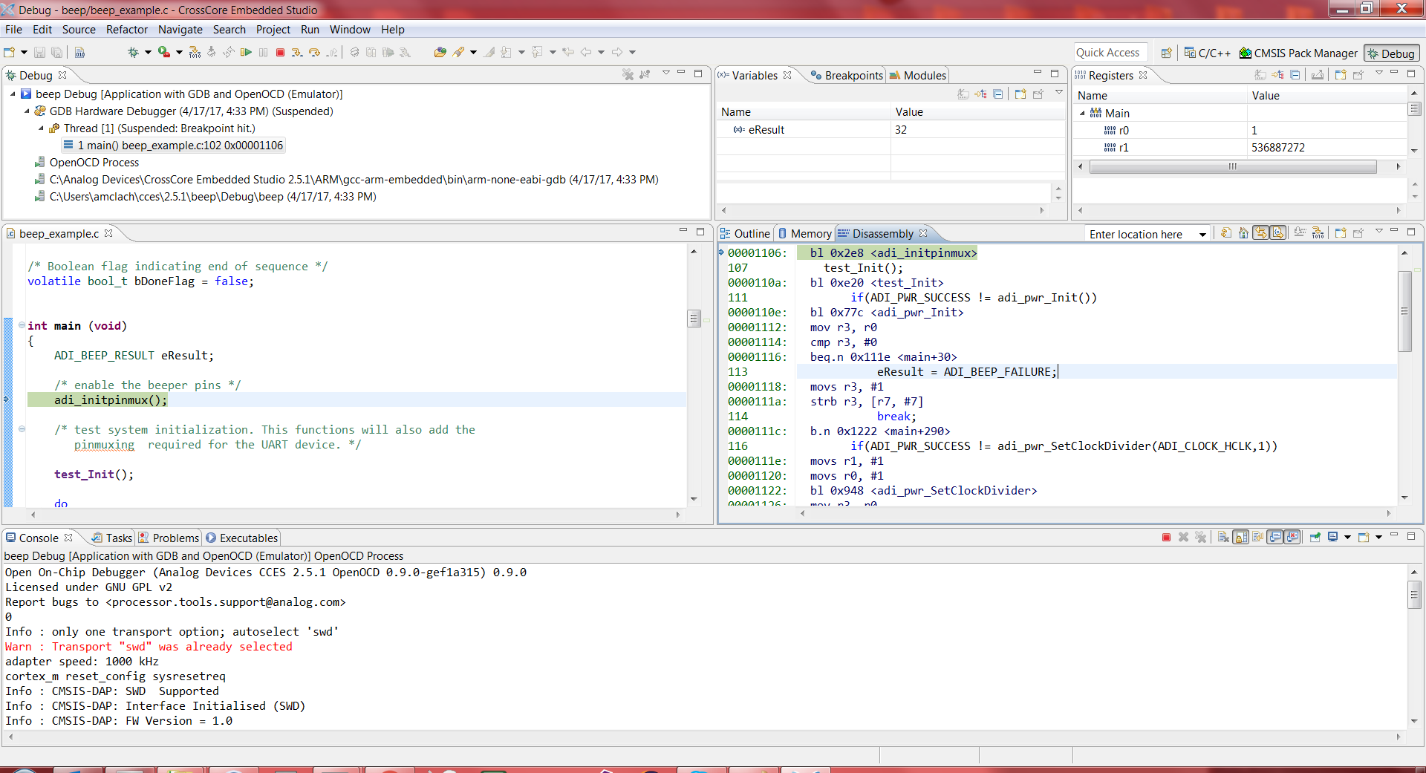This screenshot has height=773, width=1426.
Task: Open the Variables view menu triangle
Action: 1059,93
